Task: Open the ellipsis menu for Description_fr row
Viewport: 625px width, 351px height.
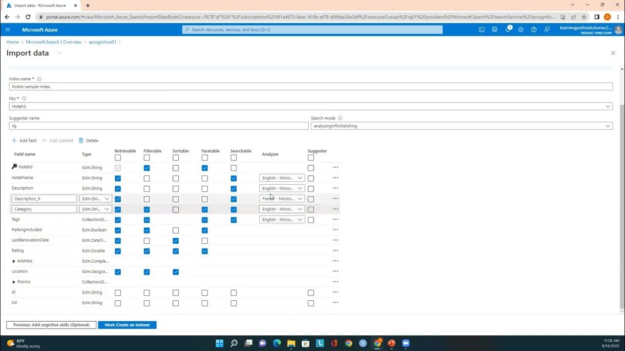Action: (x=335, y=198)
